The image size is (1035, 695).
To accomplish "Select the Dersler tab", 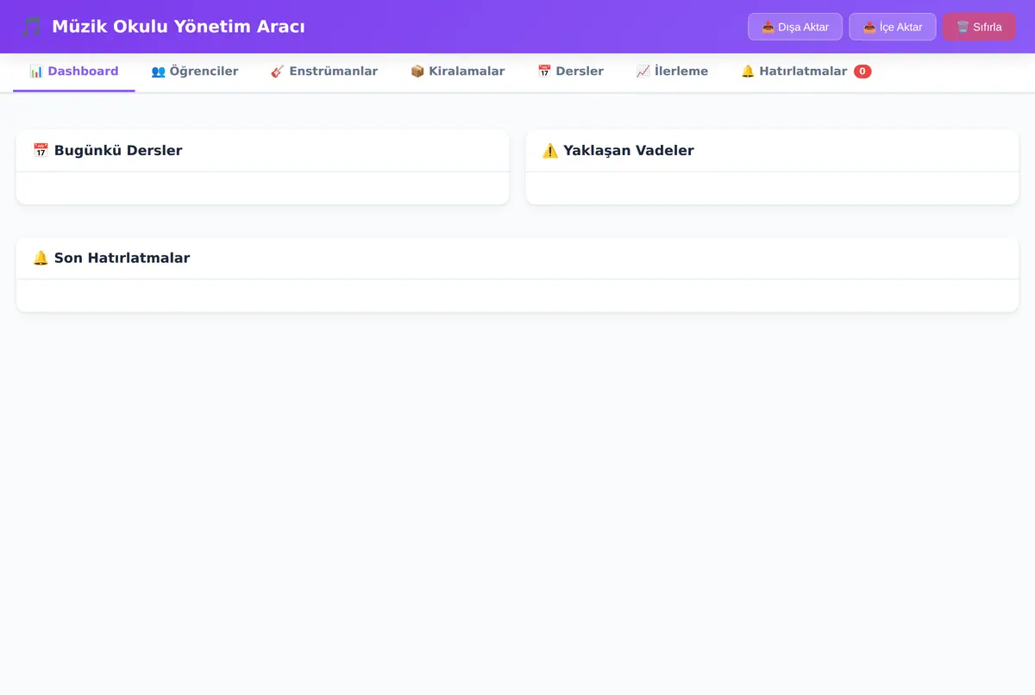I will [571, 72].
